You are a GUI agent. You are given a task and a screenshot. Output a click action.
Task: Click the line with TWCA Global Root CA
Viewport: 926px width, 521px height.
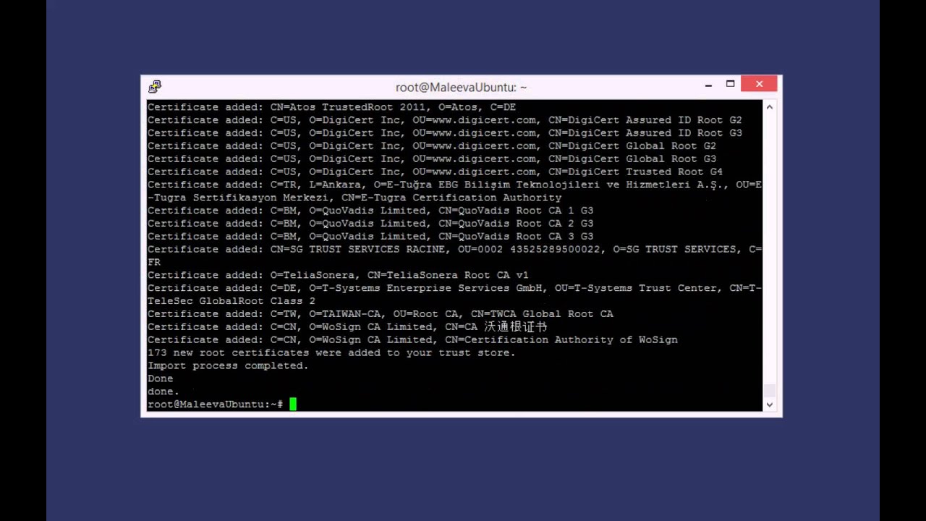[381, 314]
